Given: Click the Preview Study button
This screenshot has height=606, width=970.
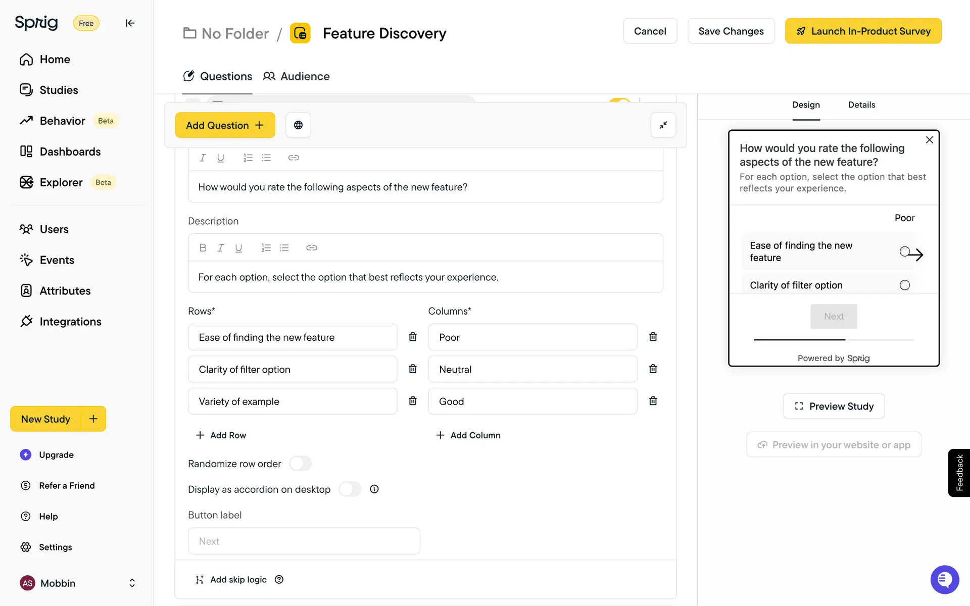Looking at the screenshot, I should (x=834, y=407).
